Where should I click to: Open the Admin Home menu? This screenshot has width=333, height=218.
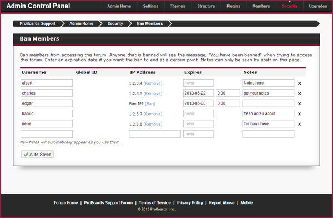(x=119, y=6)
